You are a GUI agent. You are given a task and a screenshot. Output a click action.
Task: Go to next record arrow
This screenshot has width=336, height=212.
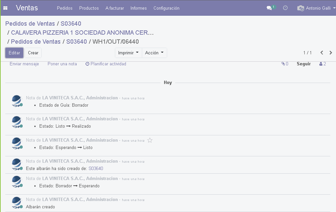click(x=331, y=53)
